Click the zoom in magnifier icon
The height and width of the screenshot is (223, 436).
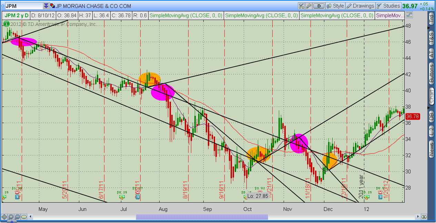pos(11,217)
